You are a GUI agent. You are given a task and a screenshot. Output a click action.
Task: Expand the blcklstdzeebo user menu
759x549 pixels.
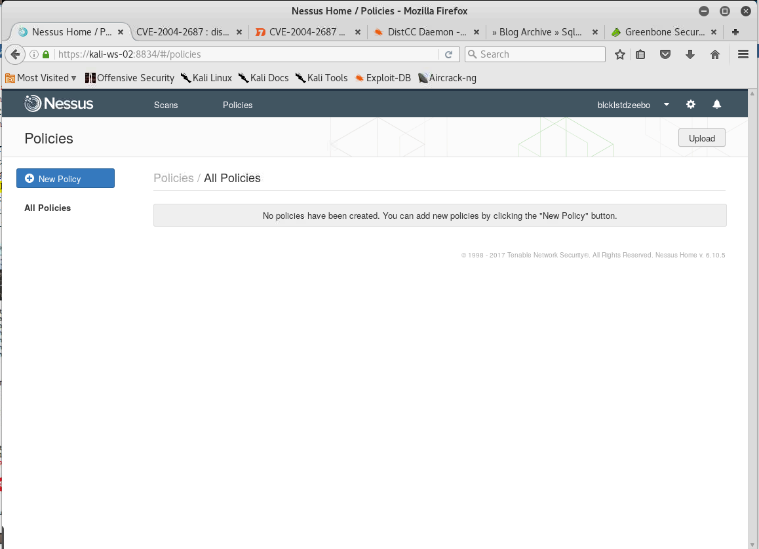634,105
